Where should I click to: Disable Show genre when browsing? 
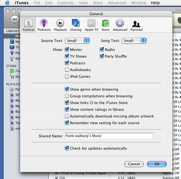[67, 89]
